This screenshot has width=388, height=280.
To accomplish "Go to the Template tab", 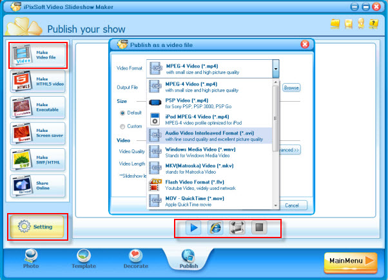I will (84, 258).
